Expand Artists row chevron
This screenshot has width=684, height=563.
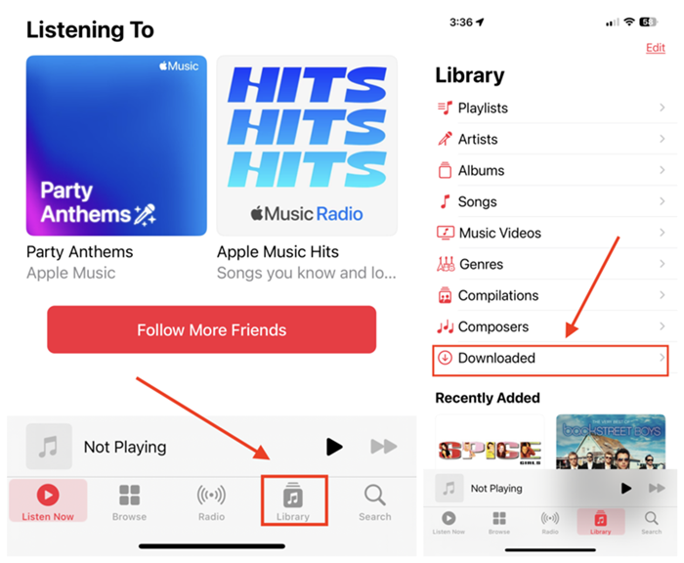(663, 139)
